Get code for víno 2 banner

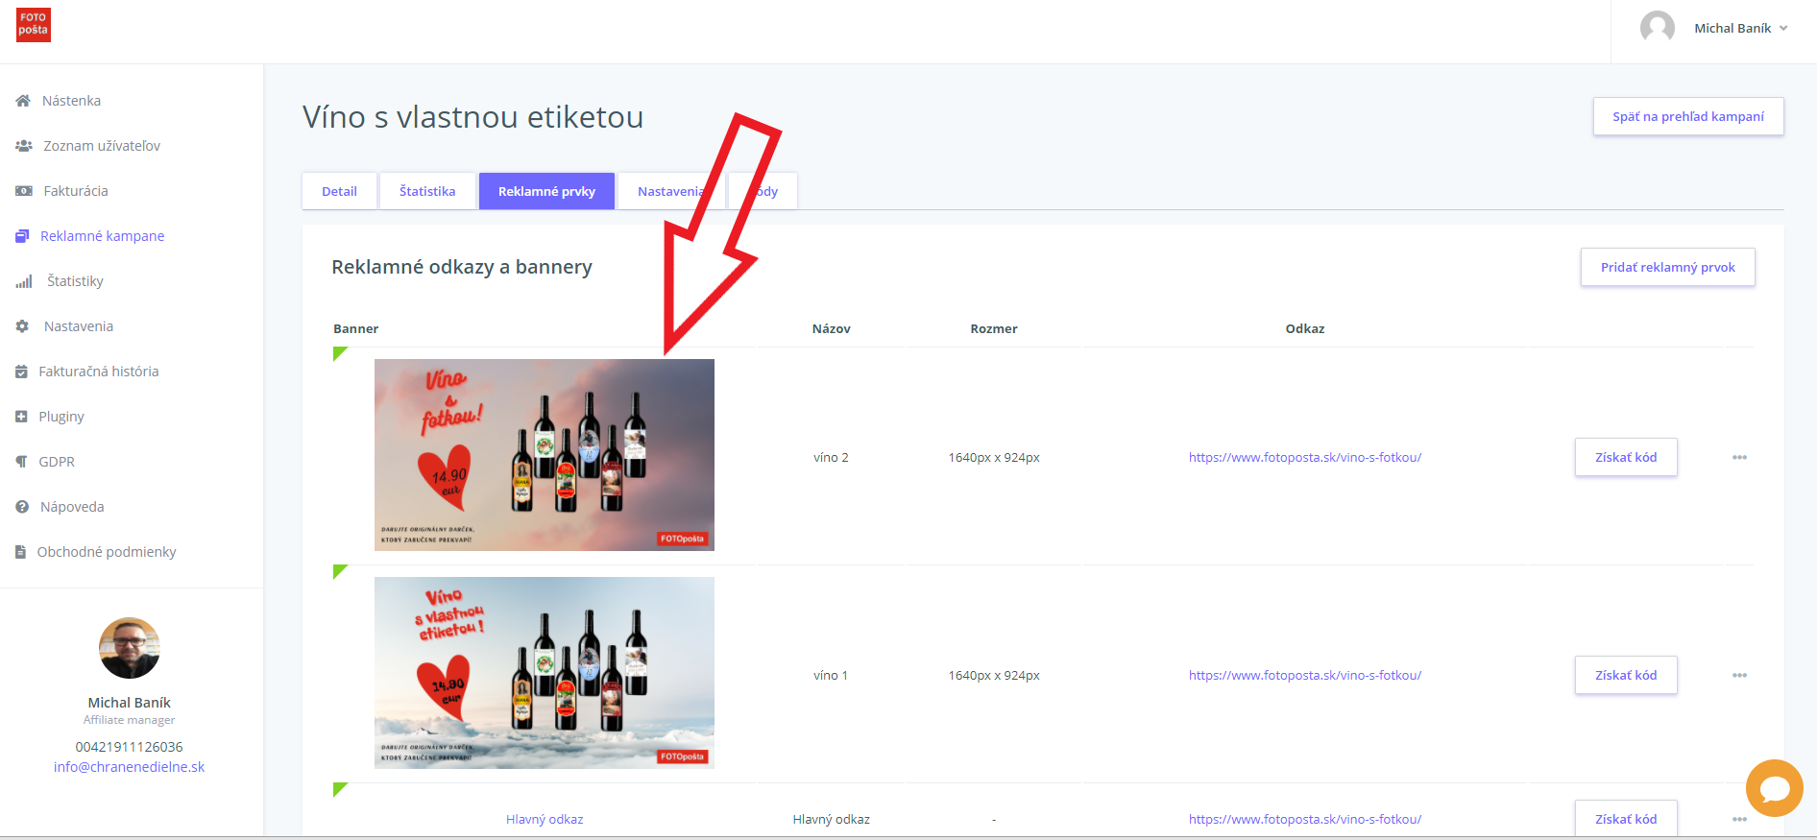1626,457
